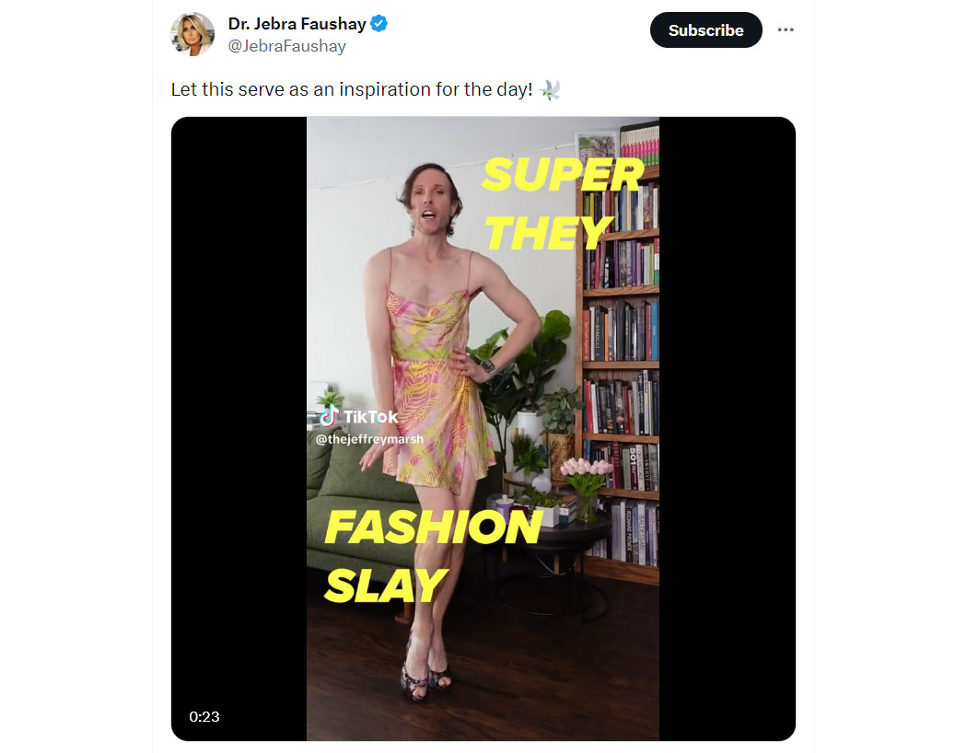The image size is (967, 753).
Task: Open the @JebraFaushay handle link
Action: click(x=286, y=46)
